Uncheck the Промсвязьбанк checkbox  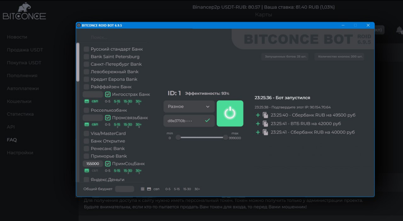[108, 118]
